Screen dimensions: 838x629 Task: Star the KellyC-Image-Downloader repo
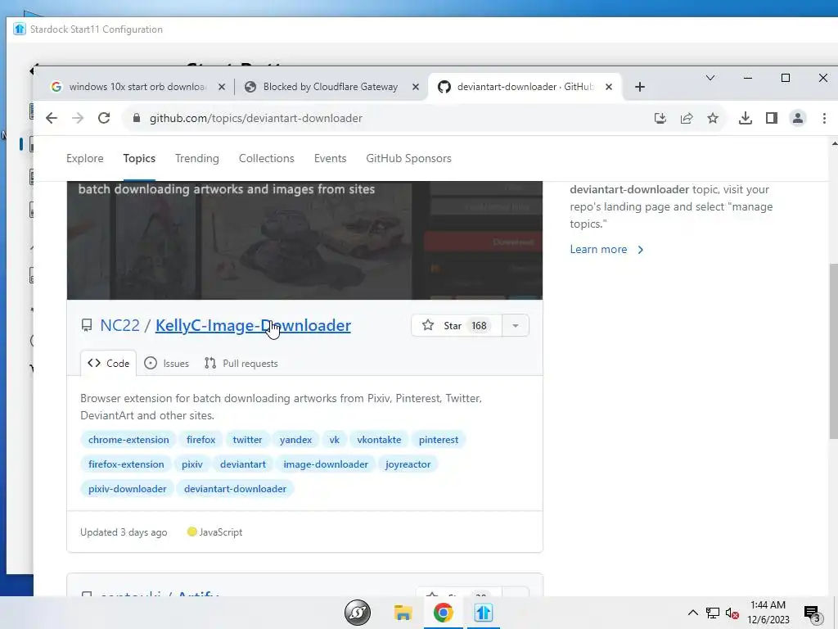click(x=457, y=325)
